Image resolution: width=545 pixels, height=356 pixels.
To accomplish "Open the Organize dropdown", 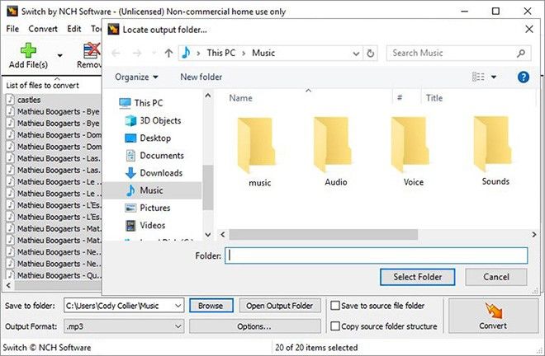I will coord(136,77).
